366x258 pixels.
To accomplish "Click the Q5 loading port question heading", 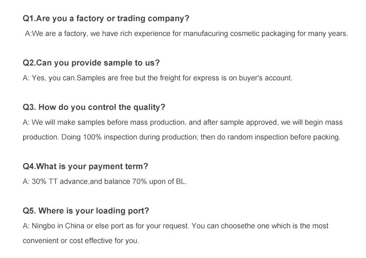I will [x=86, y=211].
